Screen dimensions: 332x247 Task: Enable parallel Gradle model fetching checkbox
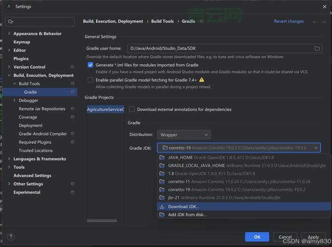point(90,80)
